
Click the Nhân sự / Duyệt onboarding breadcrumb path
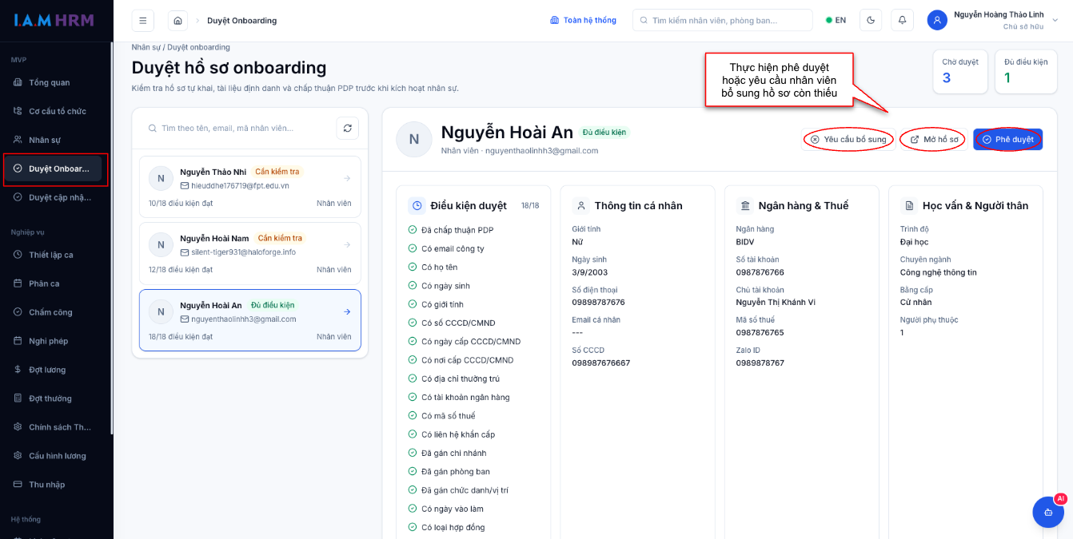[181, 47]
